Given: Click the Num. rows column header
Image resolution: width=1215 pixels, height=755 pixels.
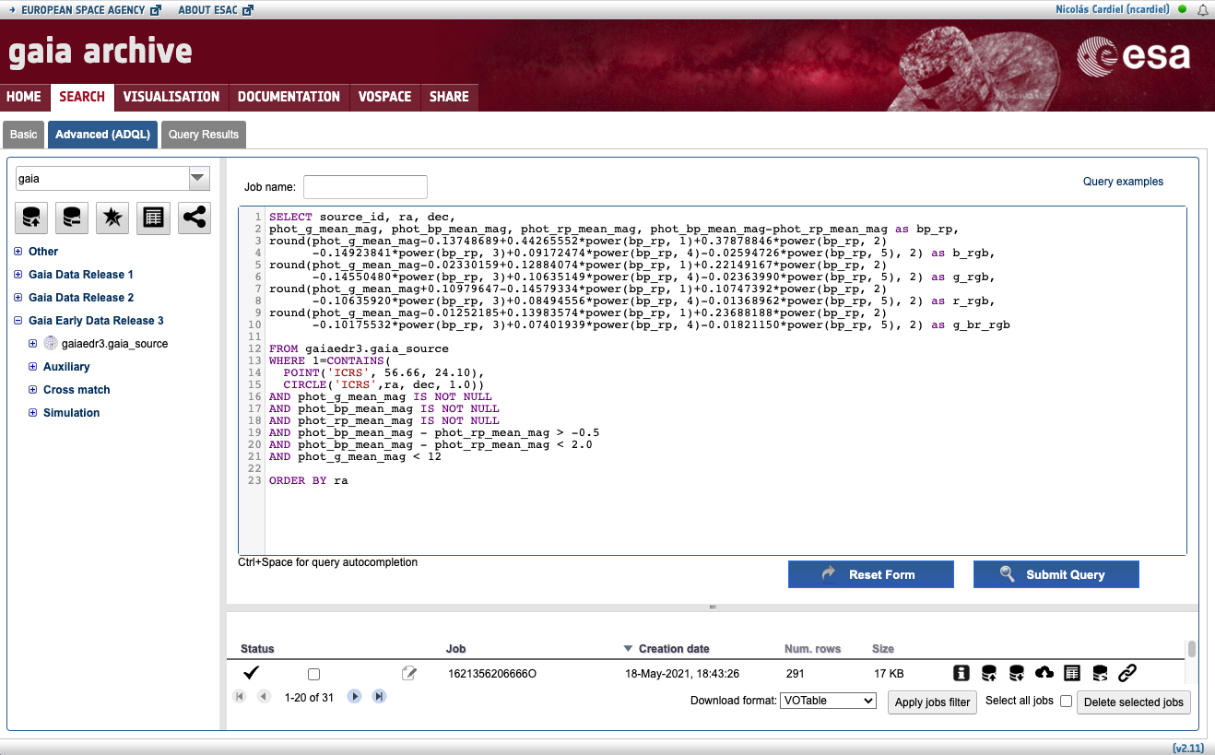Looking at the screenshot, I should click(812, 649).
